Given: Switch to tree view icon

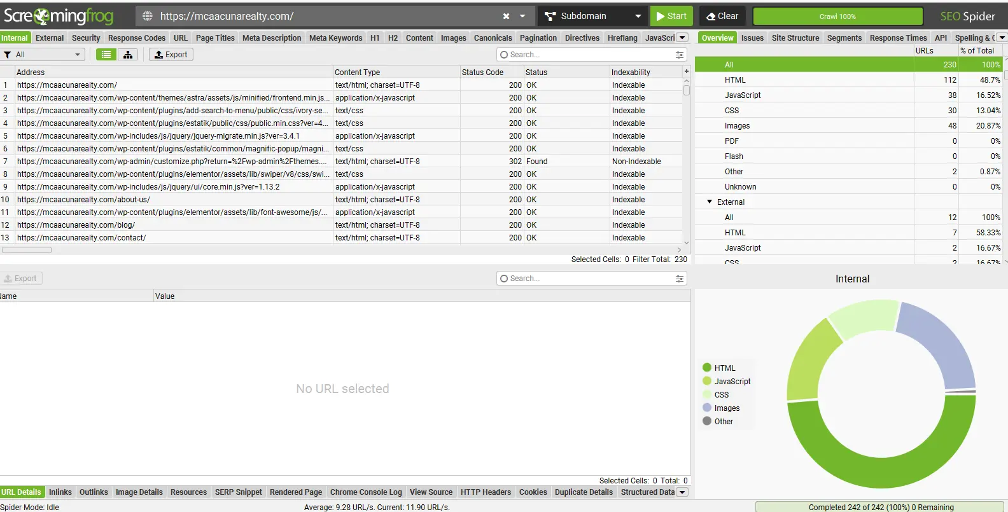Looking at the screenshot, I should pyautogui.click(x=128, y=55).
